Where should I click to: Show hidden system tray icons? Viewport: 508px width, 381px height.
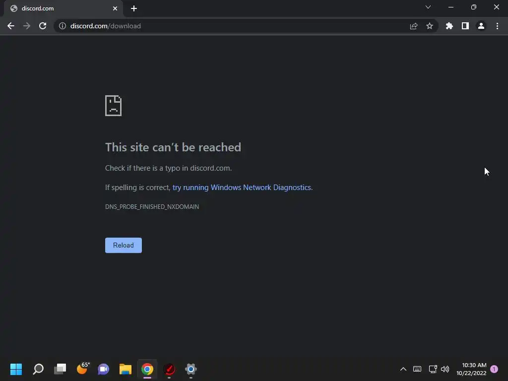click(403, 369)
